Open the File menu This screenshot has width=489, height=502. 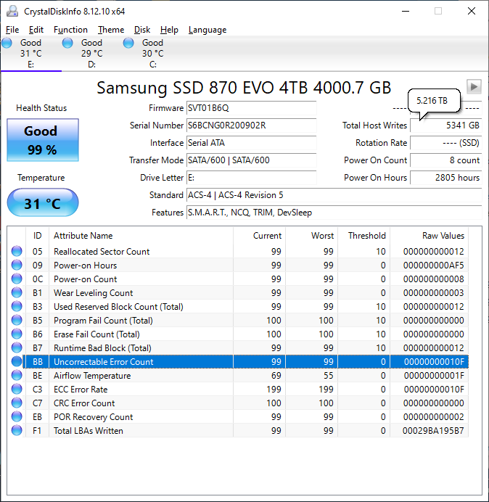[x=12, y=30]
